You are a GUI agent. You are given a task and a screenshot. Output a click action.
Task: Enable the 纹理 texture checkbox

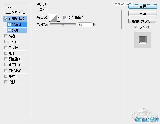10,30
